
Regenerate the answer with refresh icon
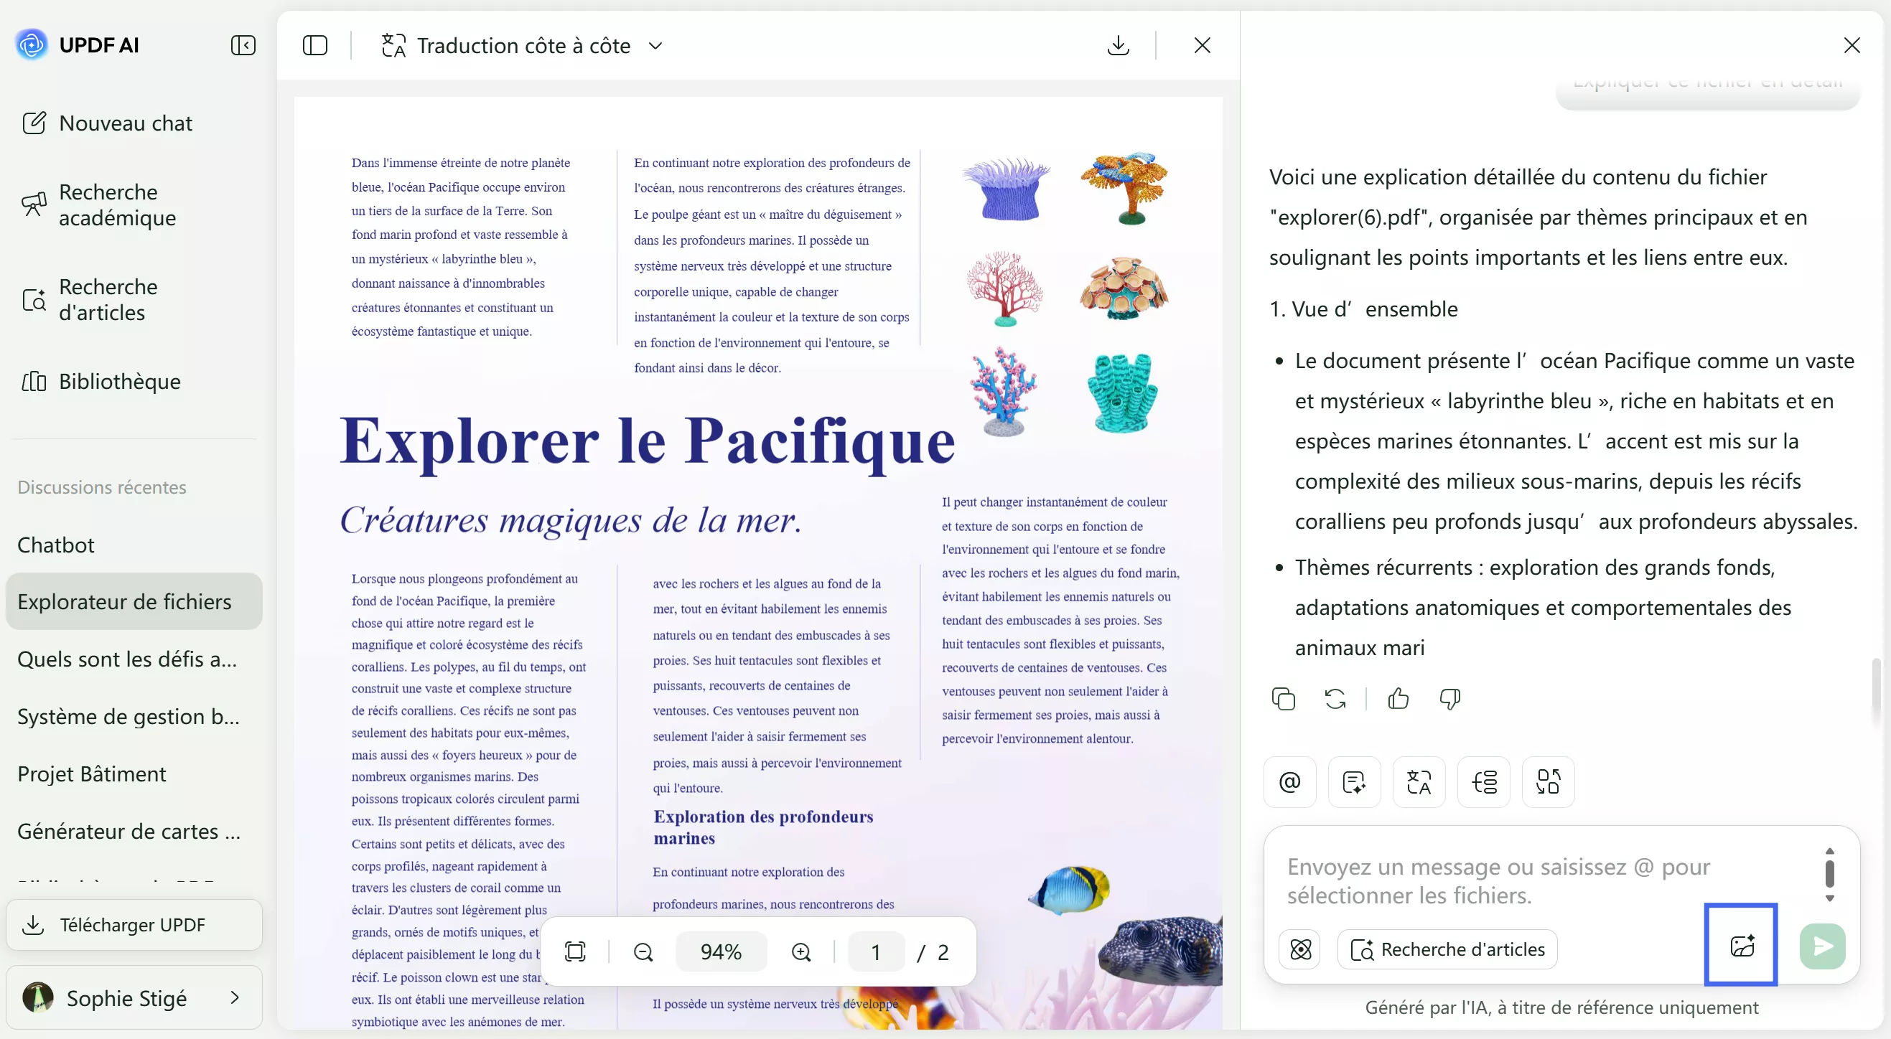click(x=1335, y=699)
